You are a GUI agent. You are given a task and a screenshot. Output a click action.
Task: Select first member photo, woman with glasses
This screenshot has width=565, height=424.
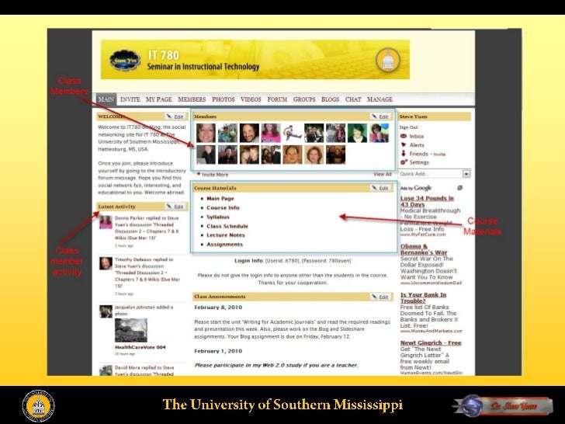pos(206,133)
